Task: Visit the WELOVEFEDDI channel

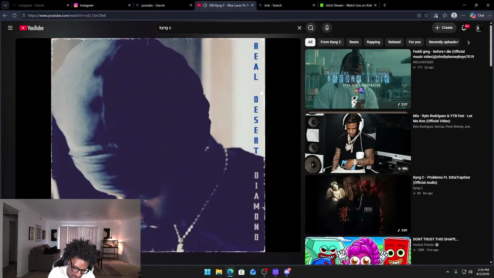Action: (x=423, y=62)
